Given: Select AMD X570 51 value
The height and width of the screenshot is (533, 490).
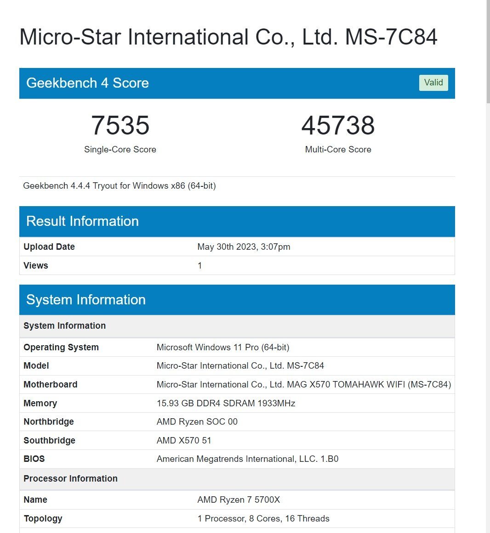Looking at the screenshot, I should tap(184, 440).
